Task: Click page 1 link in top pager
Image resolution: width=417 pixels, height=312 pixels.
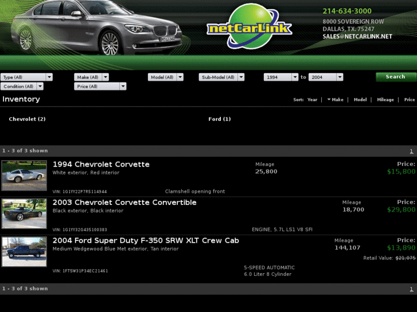Action: 411,151
